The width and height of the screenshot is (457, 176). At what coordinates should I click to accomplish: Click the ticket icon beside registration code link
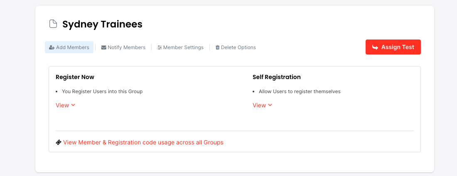tap(59, 142)
